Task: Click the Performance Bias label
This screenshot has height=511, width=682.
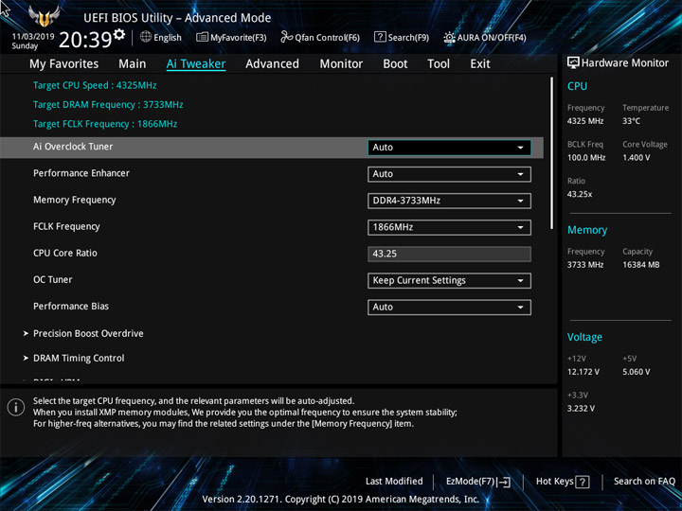Action: point(71,307)
